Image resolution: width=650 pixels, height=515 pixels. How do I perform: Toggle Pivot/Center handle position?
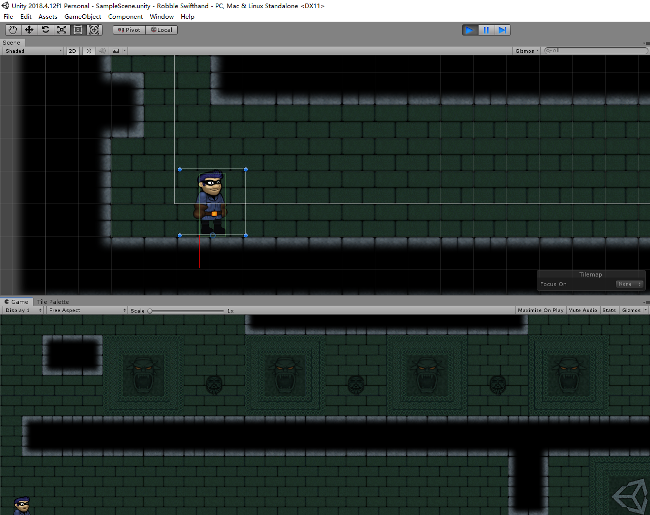129,30
